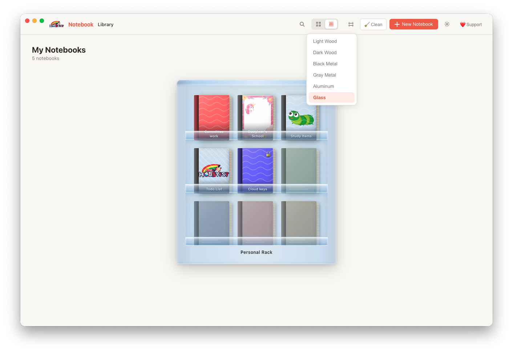Open the search icon

[302, 24]
